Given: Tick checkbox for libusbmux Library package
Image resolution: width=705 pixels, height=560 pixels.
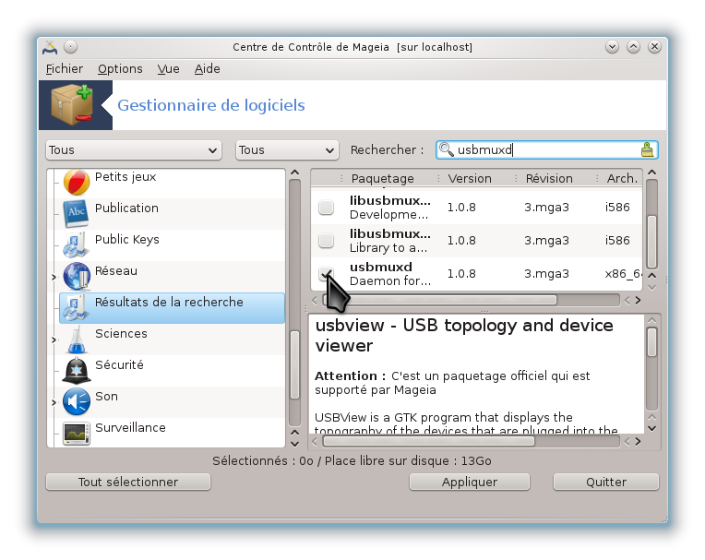Looking at the screenshot, I should (326, 241).
